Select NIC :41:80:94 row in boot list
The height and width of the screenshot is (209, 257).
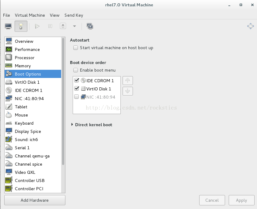(x=97, y=97)
